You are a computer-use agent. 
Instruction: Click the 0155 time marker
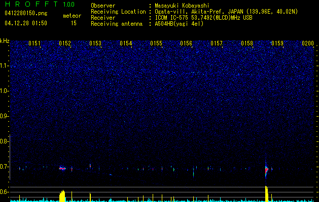click(156, 43)
